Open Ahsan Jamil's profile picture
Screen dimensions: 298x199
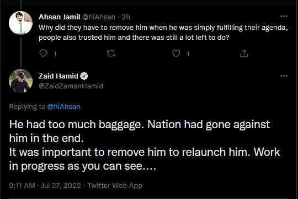(x=20, y=23)
